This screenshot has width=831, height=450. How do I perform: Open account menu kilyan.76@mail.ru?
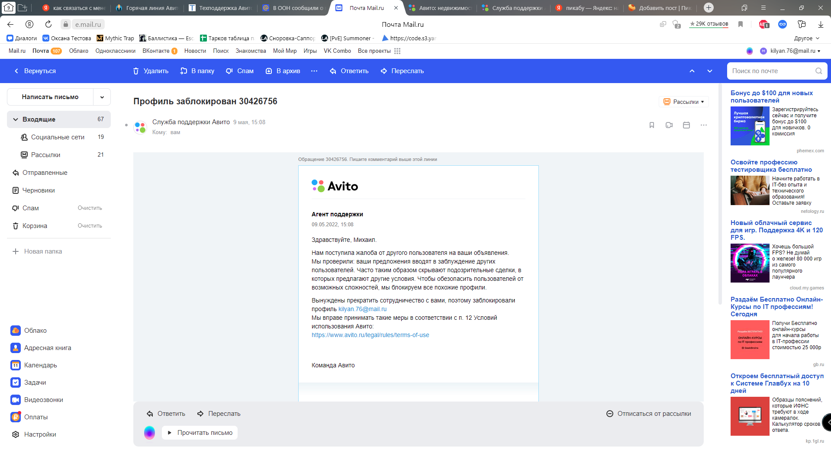790,51
